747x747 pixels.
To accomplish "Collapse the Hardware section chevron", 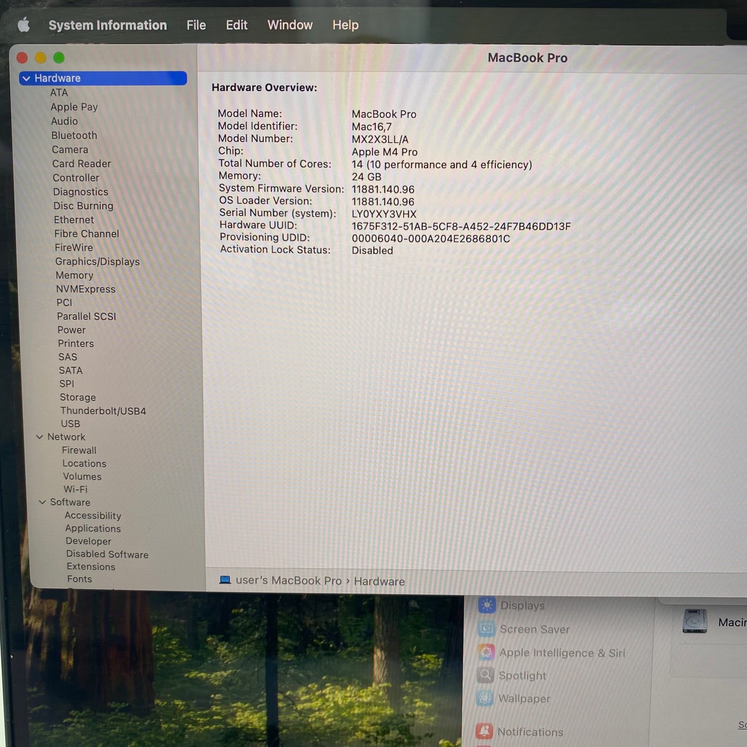I will click(26, 79).
